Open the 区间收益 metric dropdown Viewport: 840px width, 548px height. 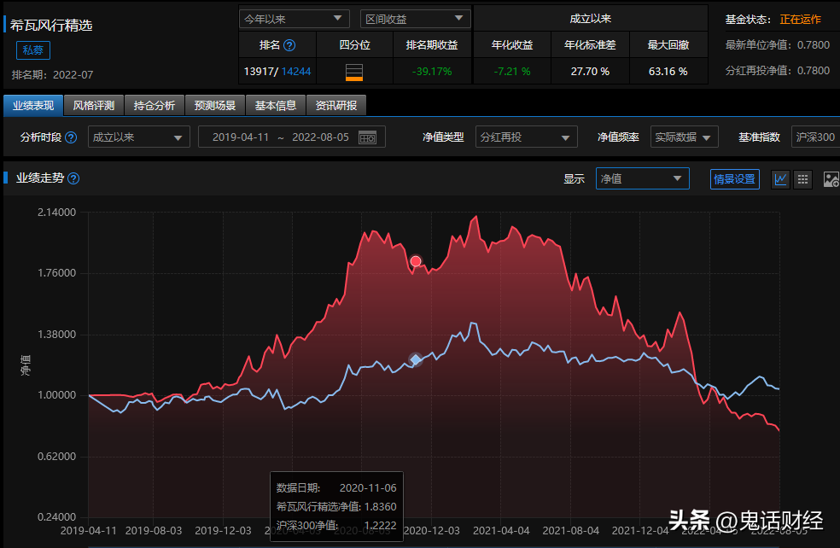pyautogui.click(x=415, y=19)
